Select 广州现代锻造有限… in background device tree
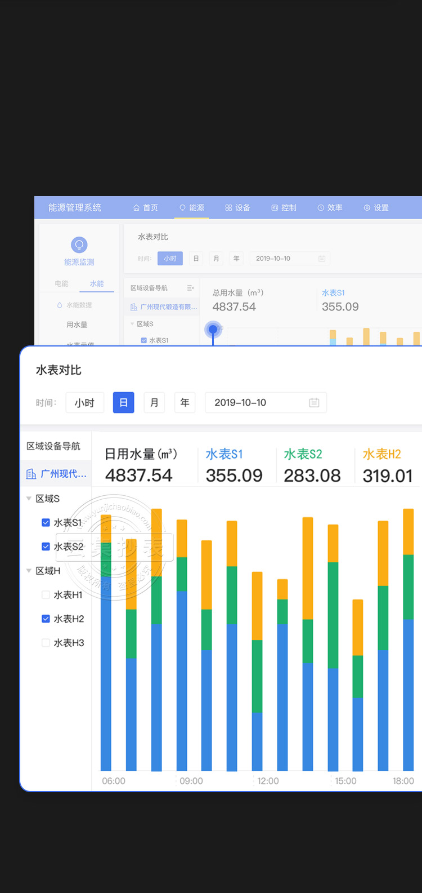422x893 pixels. coord(164,307)
